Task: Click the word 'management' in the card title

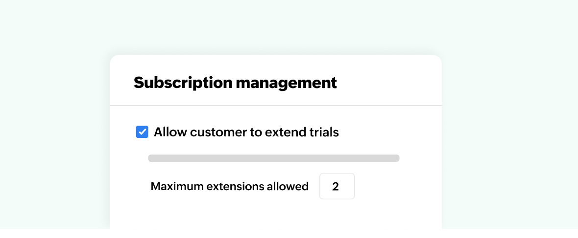Action: point(286,83)
